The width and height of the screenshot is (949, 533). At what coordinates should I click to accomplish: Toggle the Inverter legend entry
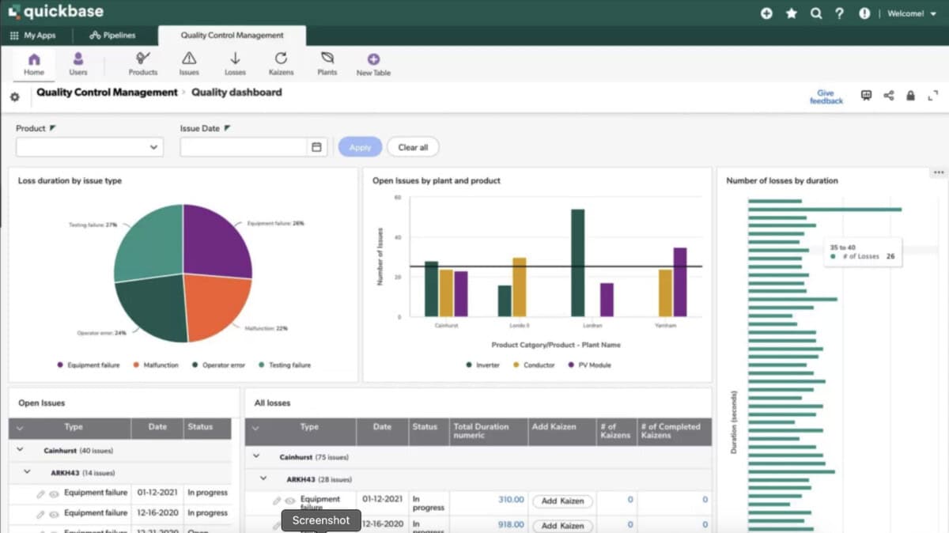(x=482, y=365)
